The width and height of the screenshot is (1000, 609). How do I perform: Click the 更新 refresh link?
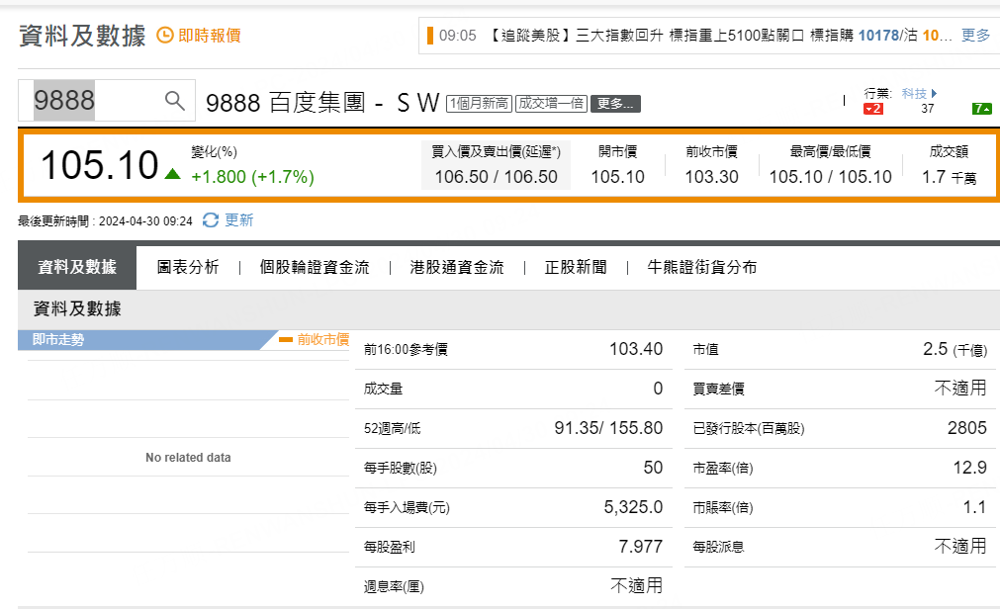click(239, 220)
